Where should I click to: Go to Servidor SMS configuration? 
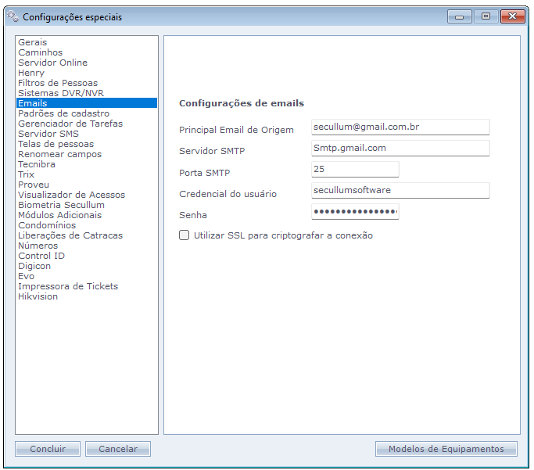(48, 134)
